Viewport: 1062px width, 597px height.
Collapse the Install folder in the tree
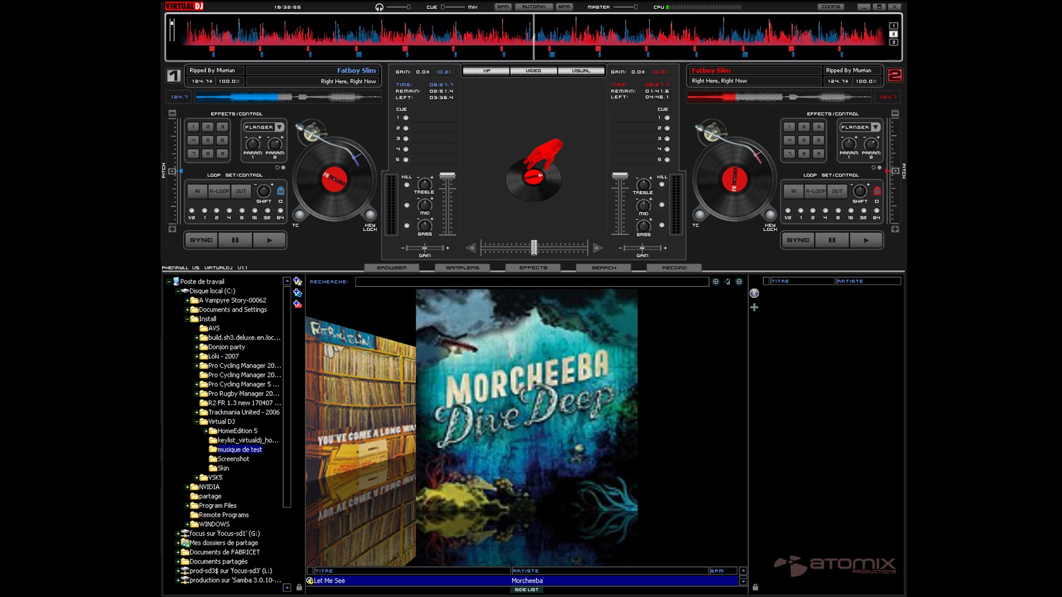(x=186, y=319)
